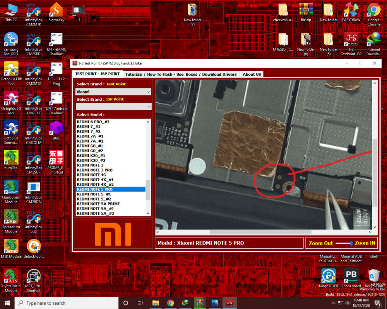Launch Hydra Main Module icon
Screen dimensions: 387x309
(x=11, y=281)
